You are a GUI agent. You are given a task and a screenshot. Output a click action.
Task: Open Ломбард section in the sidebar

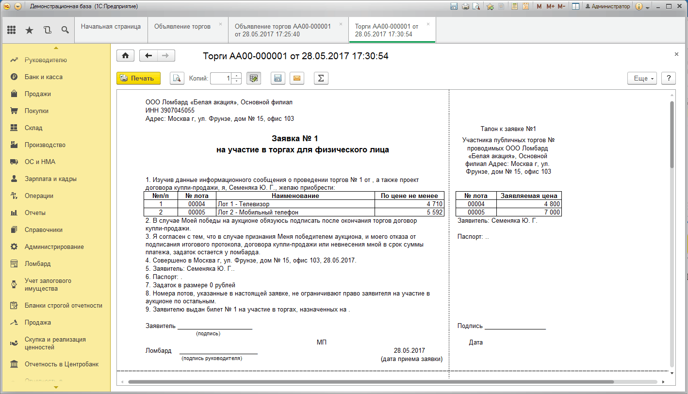pyautogui.click(x=38, y=263)
